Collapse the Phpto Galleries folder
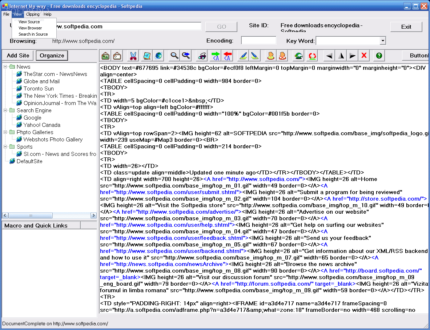Image resolution: width=430 pixels, height=330 pixels. (5, 132)
